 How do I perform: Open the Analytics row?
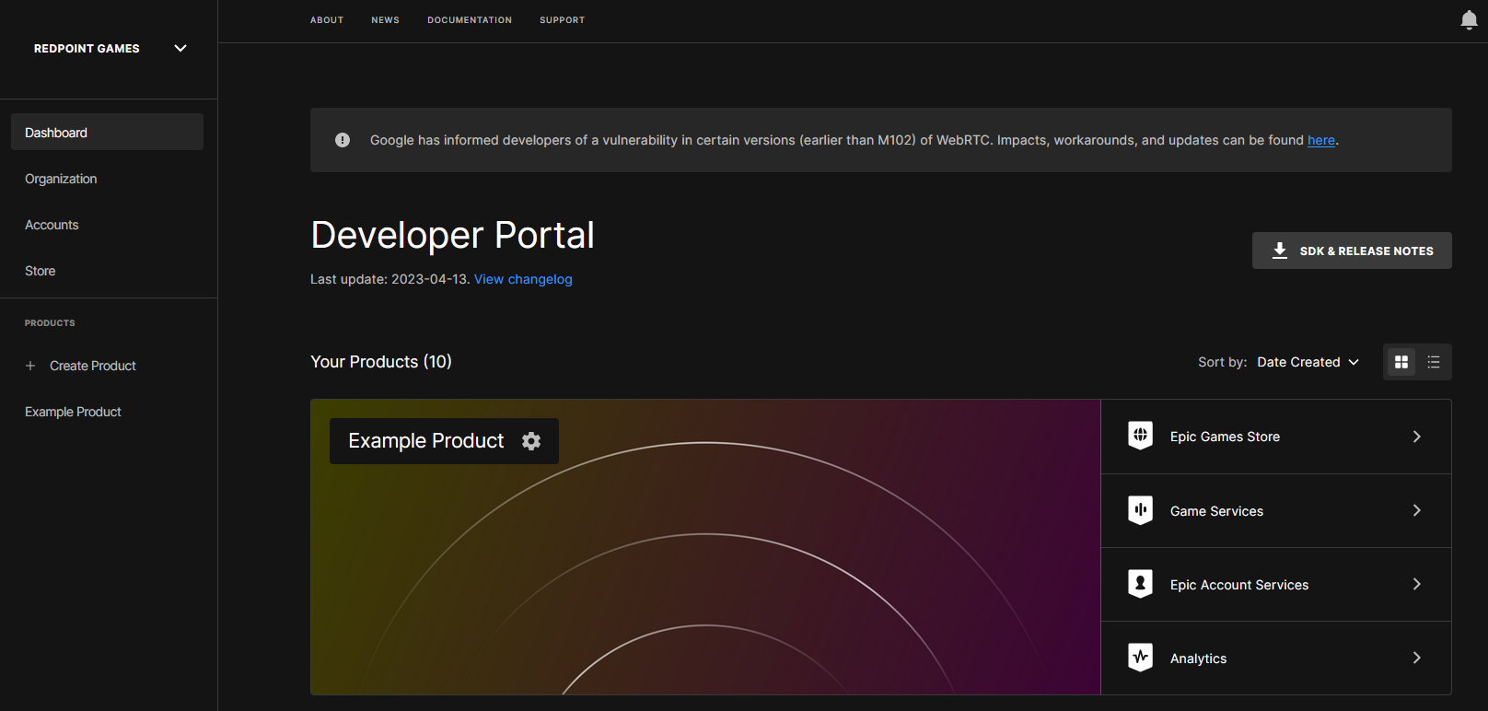point(1276,658)
